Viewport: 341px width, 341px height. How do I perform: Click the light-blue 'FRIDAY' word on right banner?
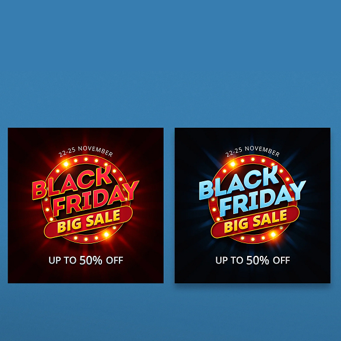coord(262,198)
